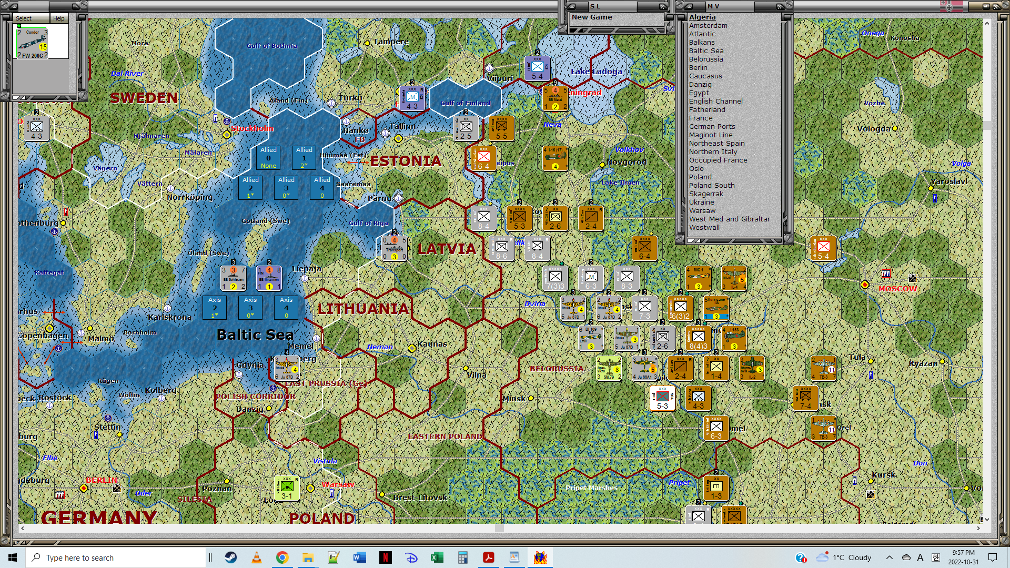Select the red 5-4 unit north of Moscow
The height and width of the screenshot is (568, 1010).
click(823, 249)
